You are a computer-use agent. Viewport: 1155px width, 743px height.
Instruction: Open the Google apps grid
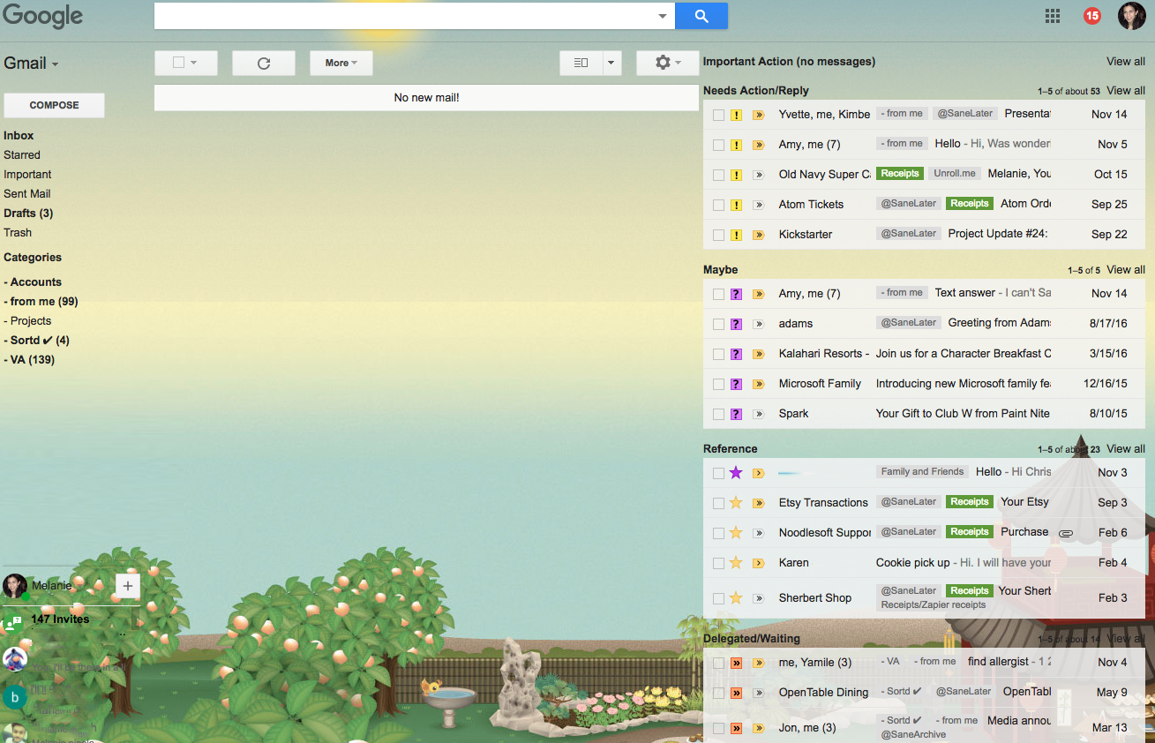click(x=1052, y=16)
